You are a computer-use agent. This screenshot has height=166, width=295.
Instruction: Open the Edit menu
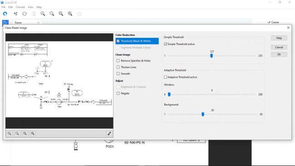point(10,7)
